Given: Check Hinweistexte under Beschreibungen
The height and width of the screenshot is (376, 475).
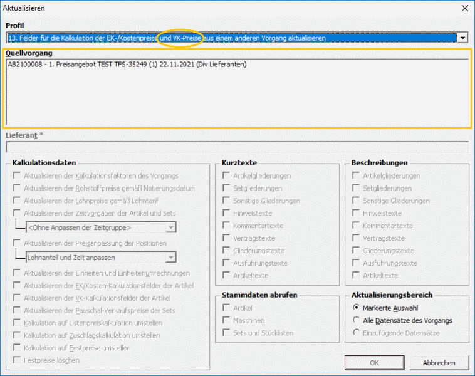Looking at the screenshot, I should click(x=356, y=213).
